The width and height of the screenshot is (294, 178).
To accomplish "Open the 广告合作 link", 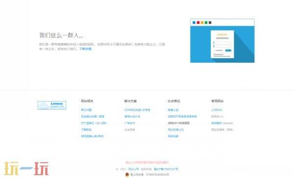I will coord(129,123).
